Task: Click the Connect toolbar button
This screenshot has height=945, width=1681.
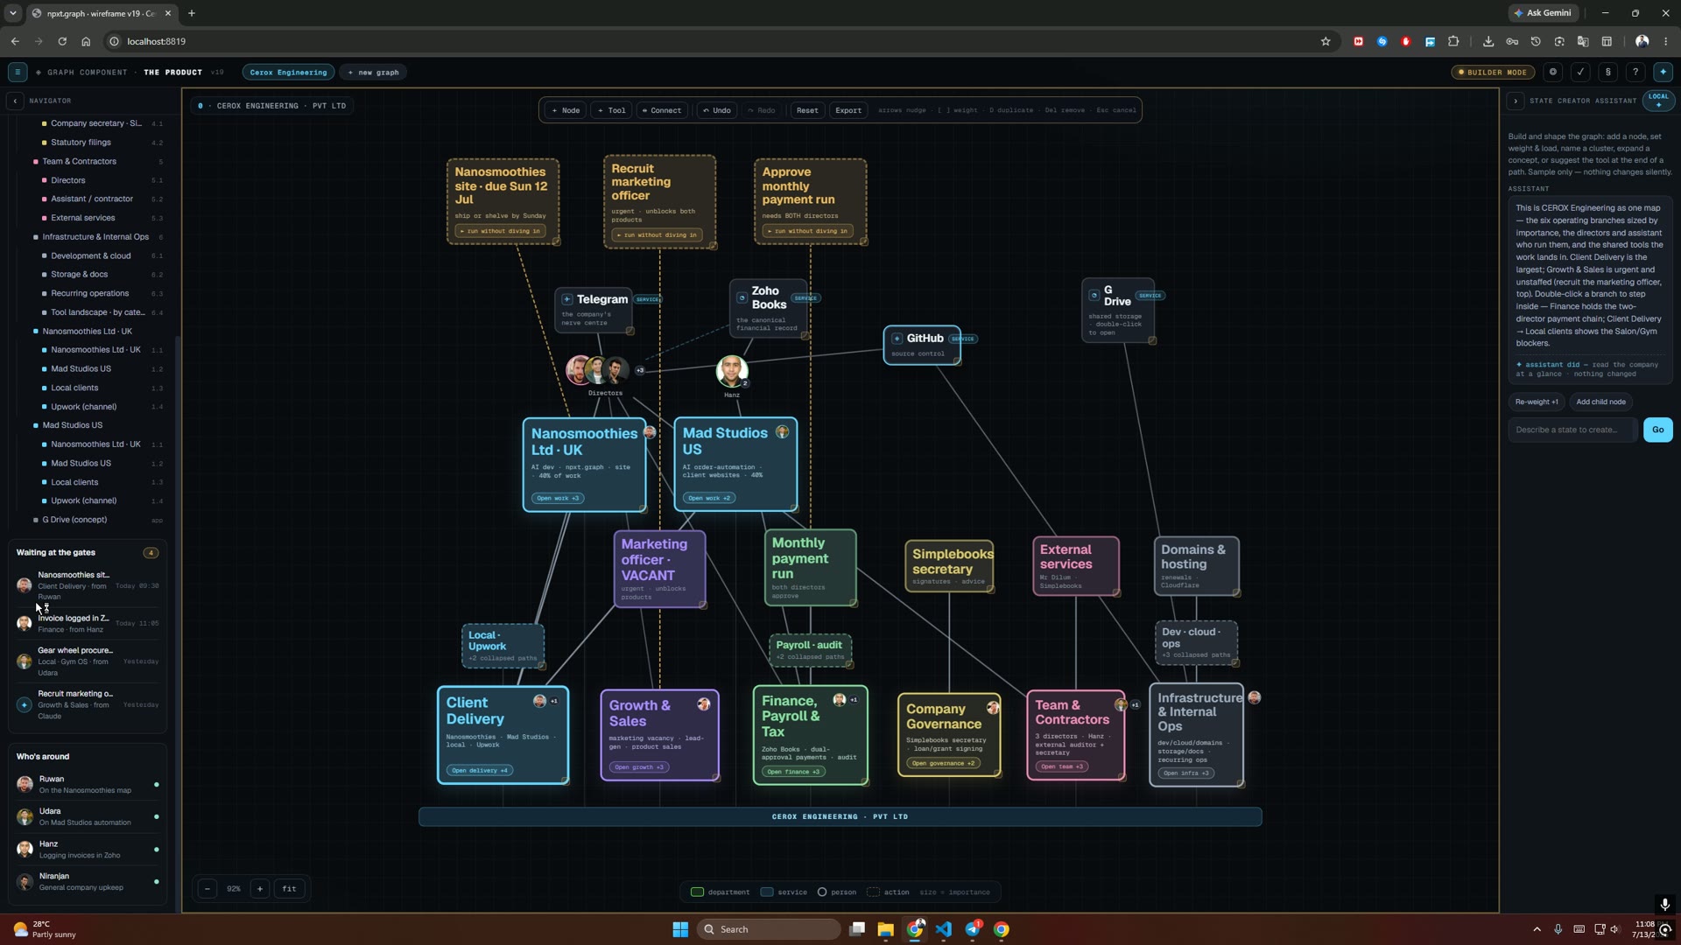Action: (x=662, y=110)
